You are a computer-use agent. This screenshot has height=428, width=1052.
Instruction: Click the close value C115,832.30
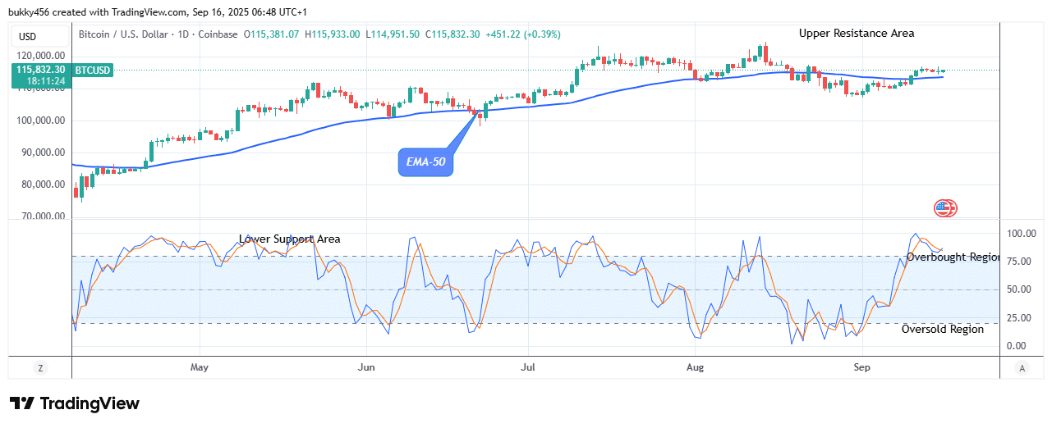pos(452,34)
